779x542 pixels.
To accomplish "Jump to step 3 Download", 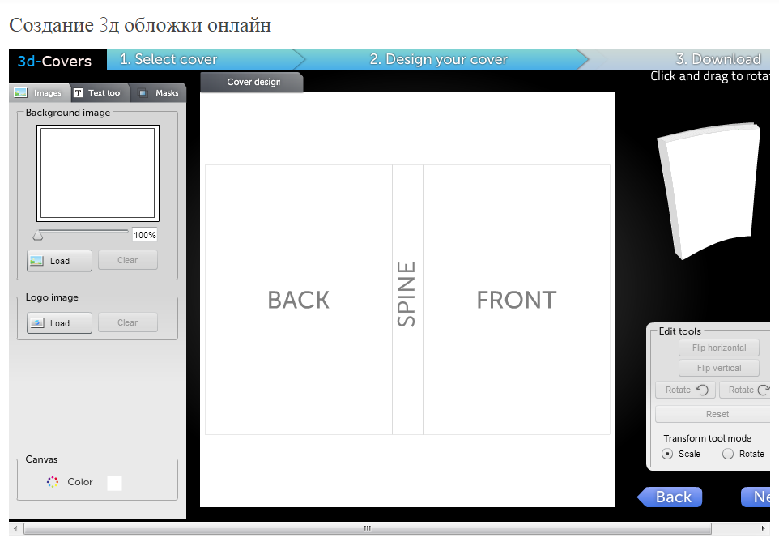I will click(x=718, y=59).
